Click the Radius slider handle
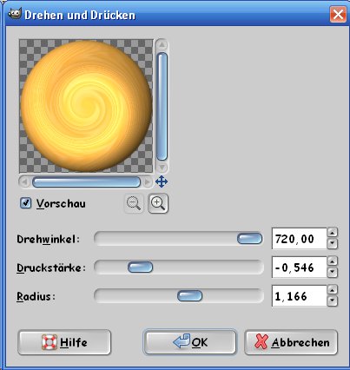The image size is (350, 370). tap(189, 296)
